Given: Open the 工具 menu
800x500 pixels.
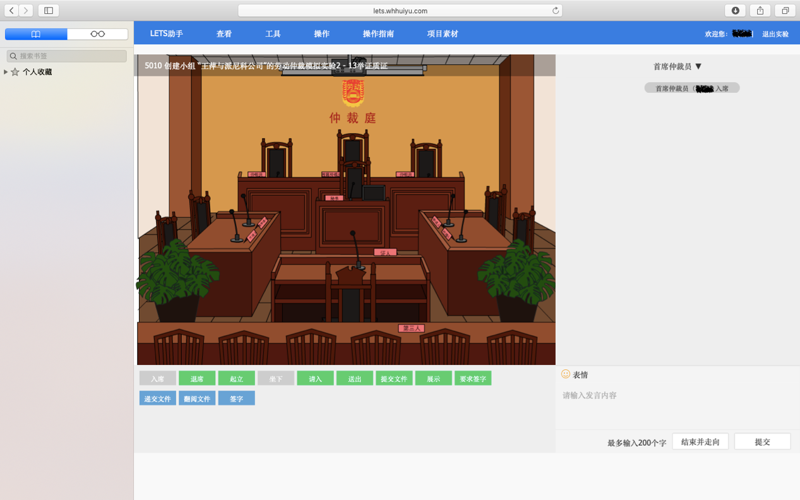Looking at the screenshot, I should click(273, 34).
